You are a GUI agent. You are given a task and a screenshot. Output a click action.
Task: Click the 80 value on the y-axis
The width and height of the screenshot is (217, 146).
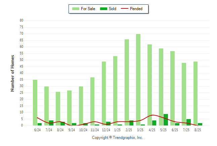point(21,21)
